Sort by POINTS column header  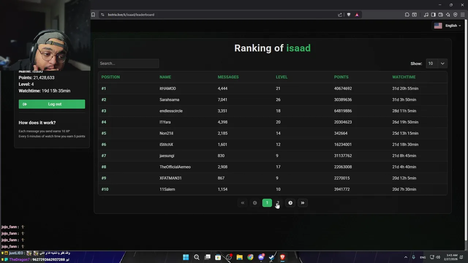(341, 77)
